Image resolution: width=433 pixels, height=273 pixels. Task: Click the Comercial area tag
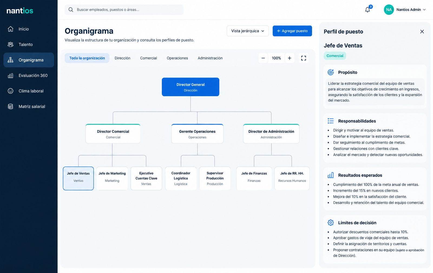(x=335, y=56)
